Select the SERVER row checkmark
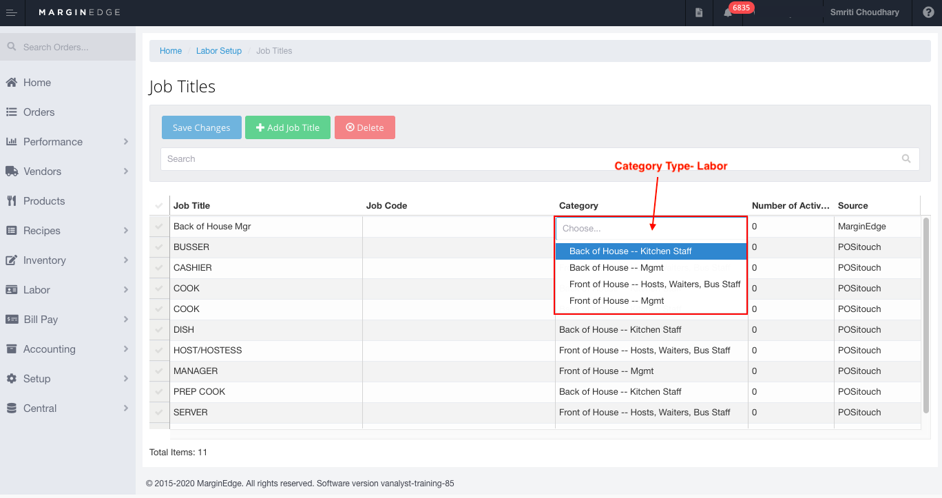 coord(159,412)
